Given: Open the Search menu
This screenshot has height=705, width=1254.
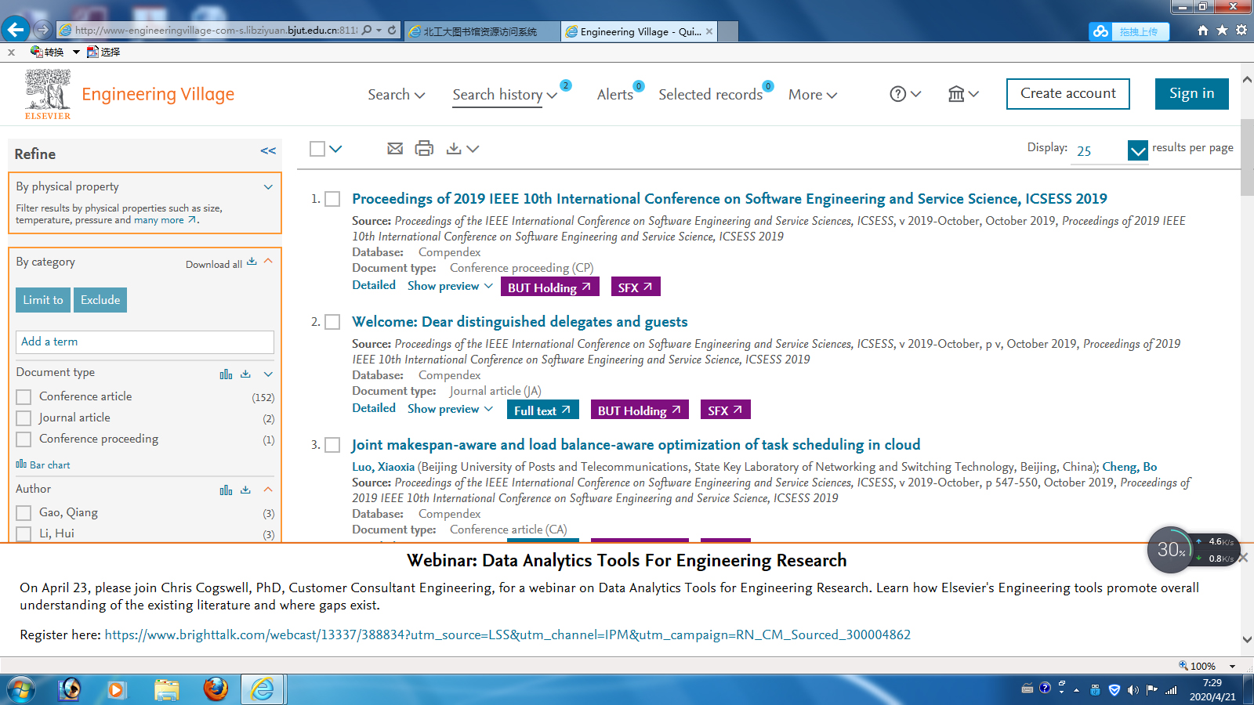Looking at the screenshot, I should click(x=396, y=94).
